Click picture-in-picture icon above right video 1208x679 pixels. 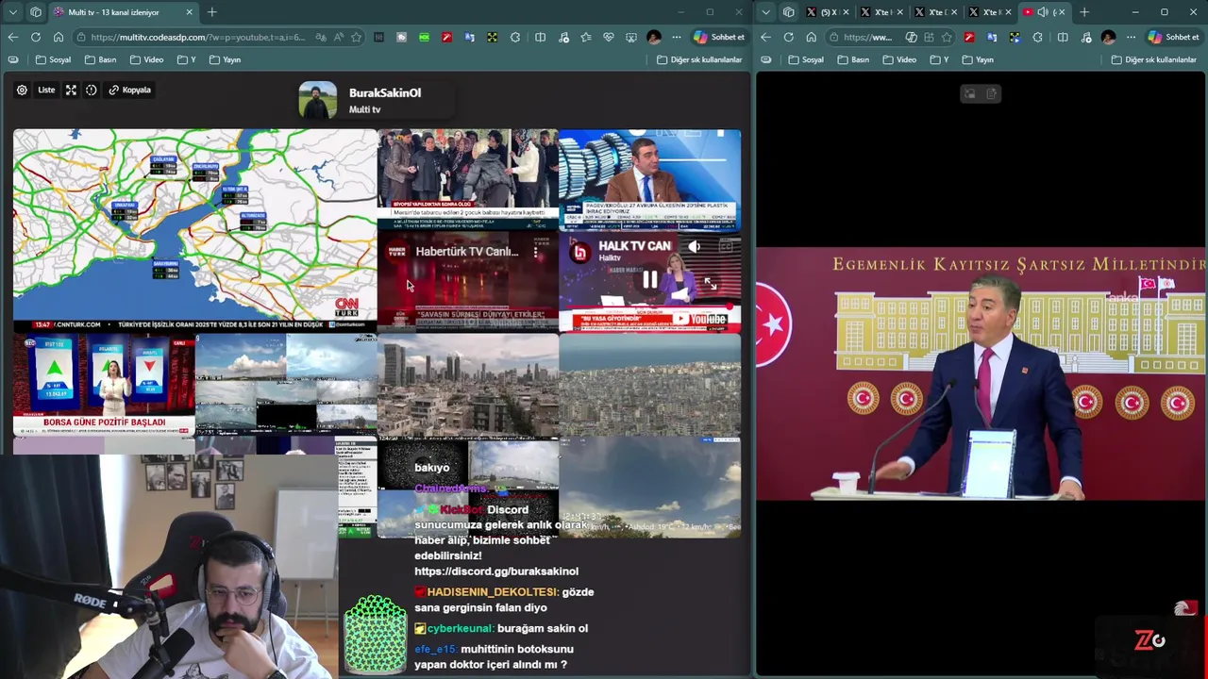click(x=969, y=93)
